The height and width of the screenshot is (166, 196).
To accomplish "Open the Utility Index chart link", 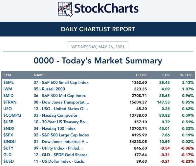I will click(x=58, y=148).
